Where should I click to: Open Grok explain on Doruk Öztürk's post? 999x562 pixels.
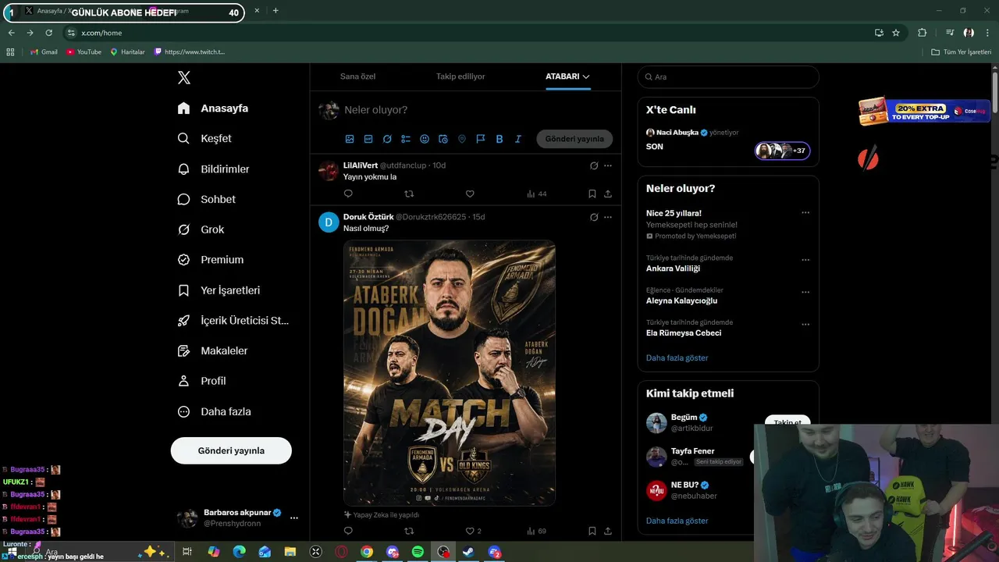[x=594, y=217]
